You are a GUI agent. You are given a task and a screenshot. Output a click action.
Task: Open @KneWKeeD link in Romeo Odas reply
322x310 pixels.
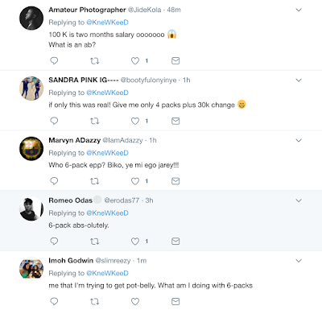[107, 213]
